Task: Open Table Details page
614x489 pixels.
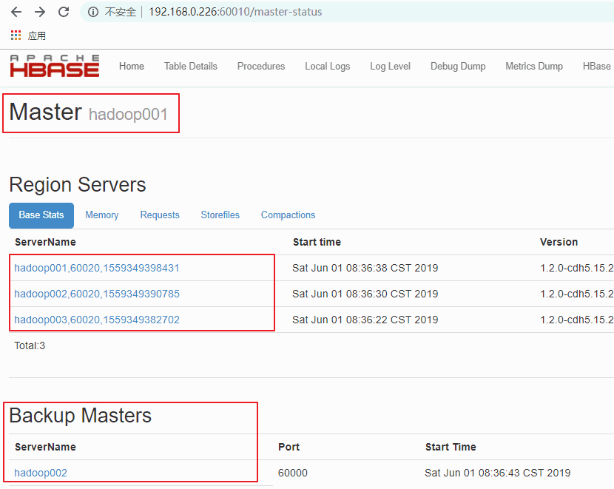Action: (191, 67)
